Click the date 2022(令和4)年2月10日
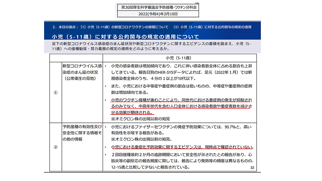The image size is (322, 181). pos(158,14)
